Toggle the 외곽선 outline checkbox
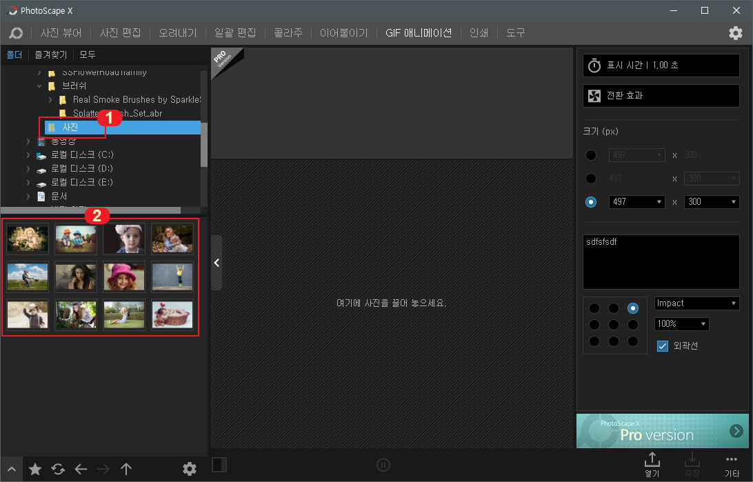The image size is (753, 482). 662,346
